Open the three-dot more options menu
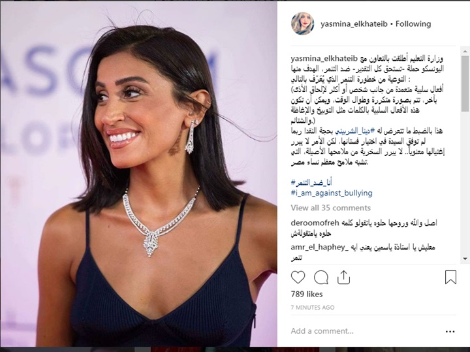 tap(450, 332)
